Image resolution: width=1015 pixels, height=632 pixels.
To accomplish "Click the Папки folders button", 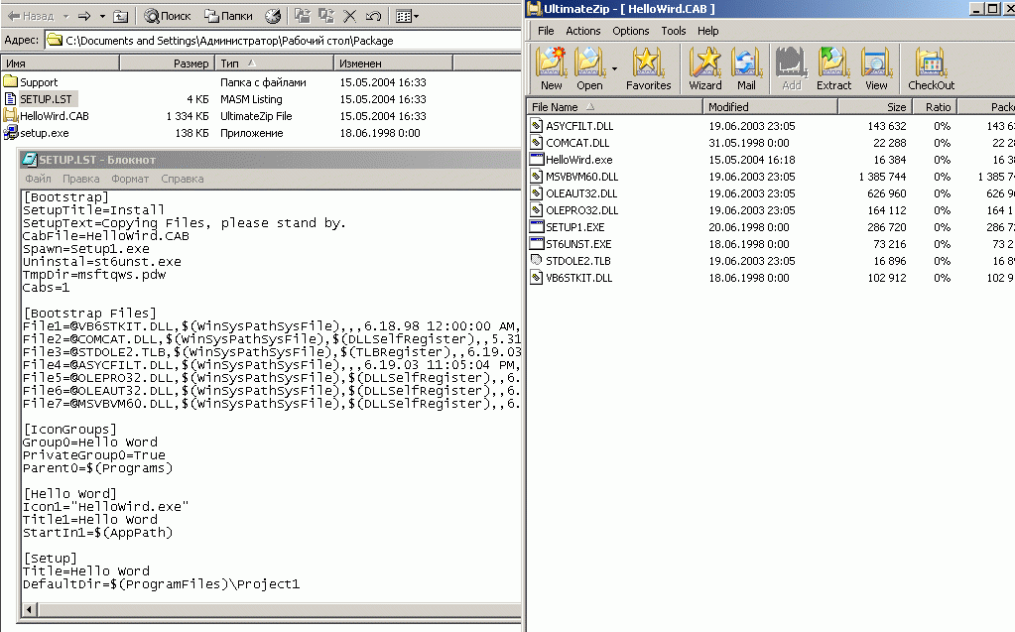I will click(x=228, y=16).
